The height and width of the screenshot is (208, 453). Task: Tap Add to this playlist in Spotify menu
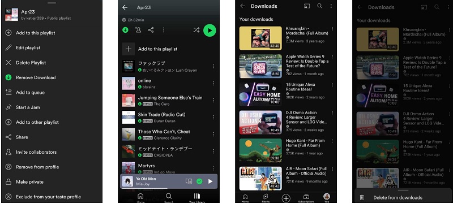(35, 33)
